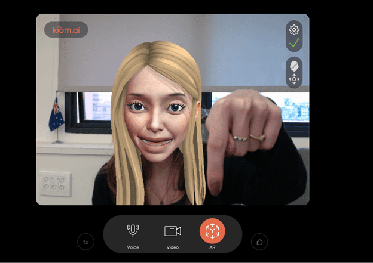Click the loom.ai logo badge
The image size is (373, 263).
tap(66, 30)
